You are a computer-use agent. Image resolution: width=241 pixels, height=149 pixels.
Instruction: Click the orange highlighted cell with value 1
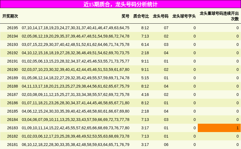(x=219, y=128)
